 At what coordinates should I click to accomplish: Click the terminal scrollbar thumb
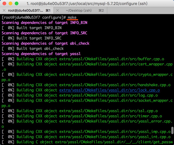tap(172, 130)
